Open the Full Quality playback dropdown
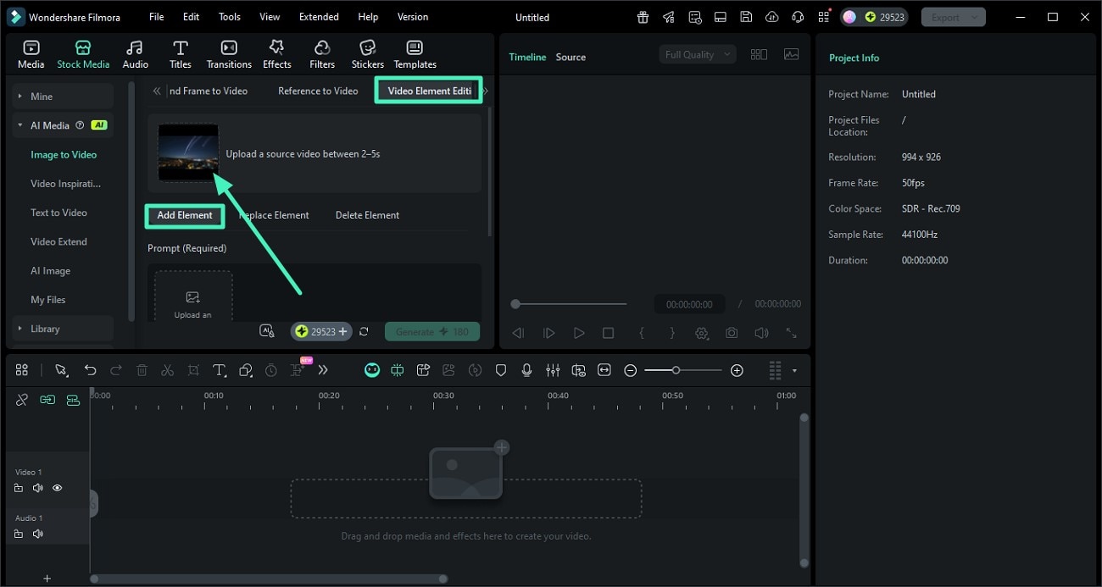Viewport: 1102px width, 587px height. click(x=695, y=53)
